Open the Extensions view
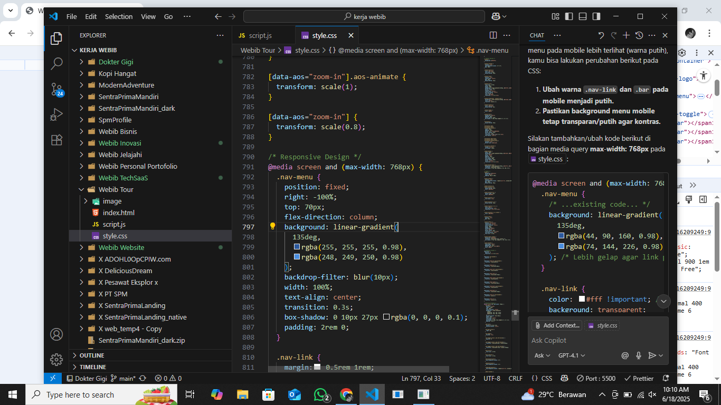Image resolution: width=721 pixels, height=405 pixels. [x=56, y=140]
